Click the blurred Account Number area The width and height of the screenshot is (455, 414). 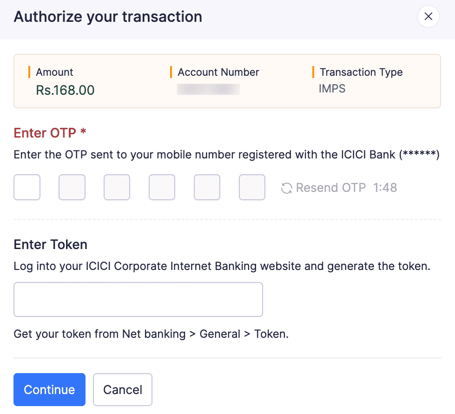[x=208, y=88]
